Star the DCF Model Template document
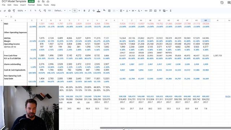The image size is (231, 130). pyautogui.click(x=39, y=1)
